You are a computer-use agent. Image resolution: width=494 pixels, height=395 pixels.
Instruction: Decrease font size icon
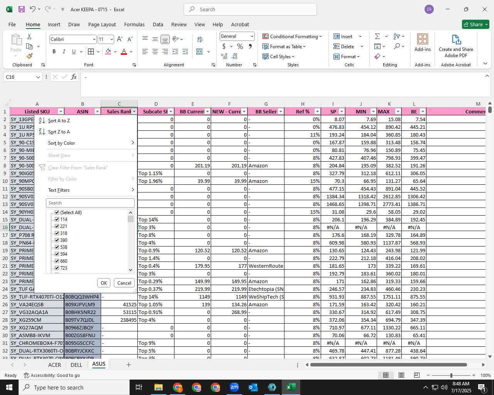(130, 39)
